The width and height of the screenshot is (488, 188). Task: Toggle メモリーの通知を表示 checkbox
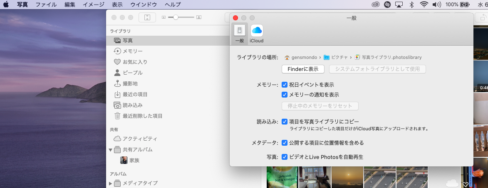[285, 95]
